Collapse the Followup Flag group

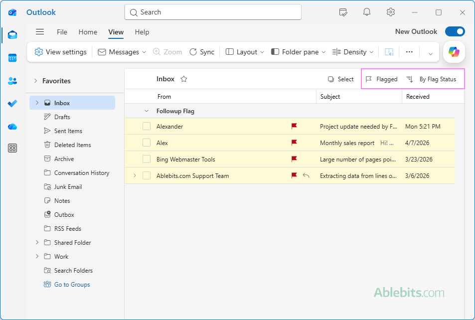[147, 111]
